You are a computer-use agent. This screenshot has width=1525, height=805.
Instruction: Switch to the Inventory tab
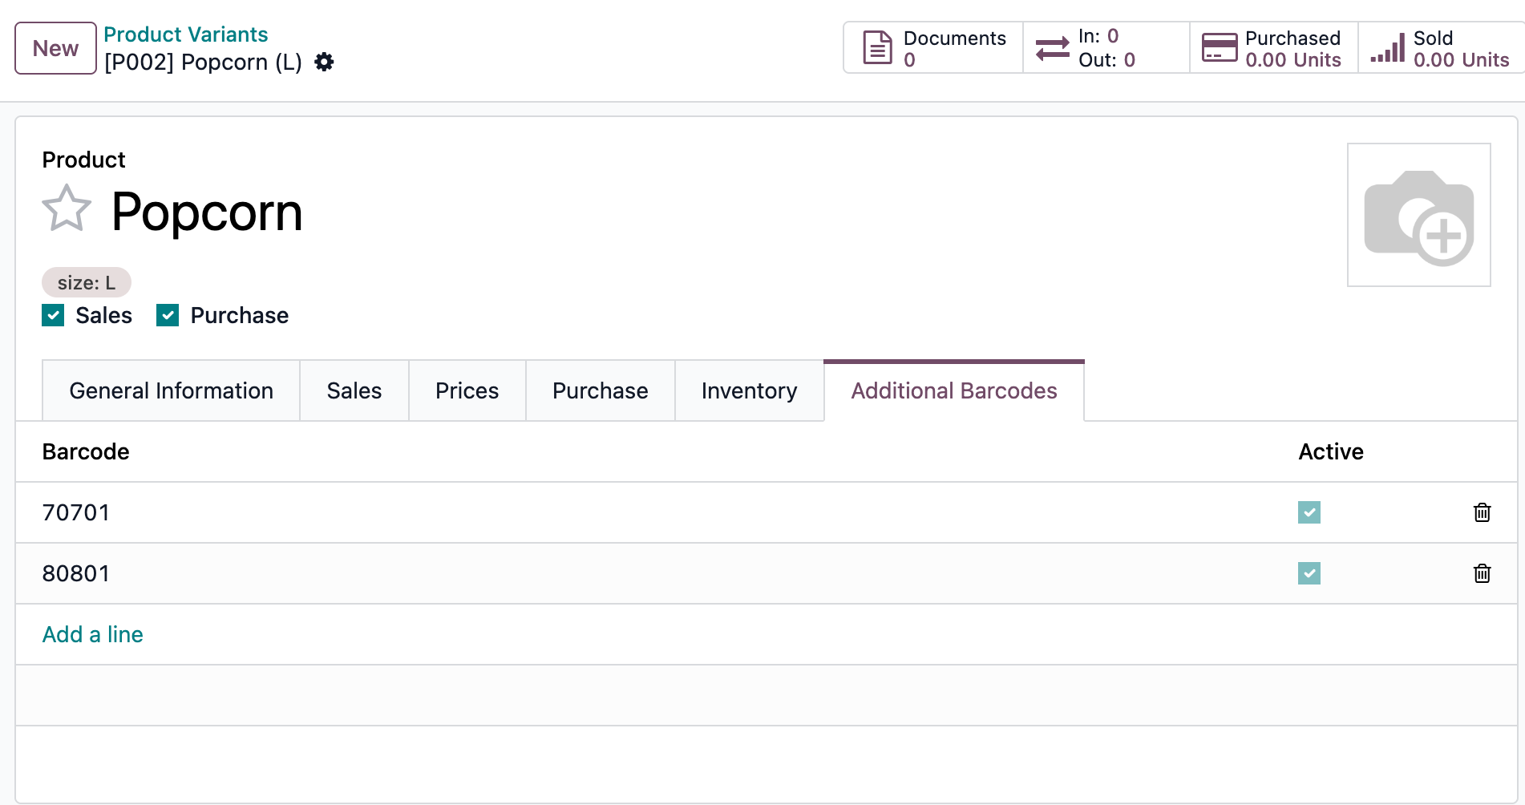click(749, 390)
